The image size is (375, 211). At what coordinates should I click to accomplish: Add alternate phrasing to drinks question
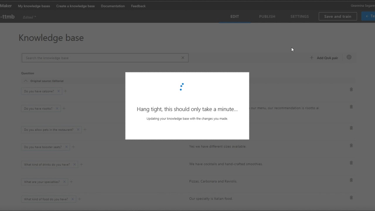pyautogui.click(x=81, y=164)
